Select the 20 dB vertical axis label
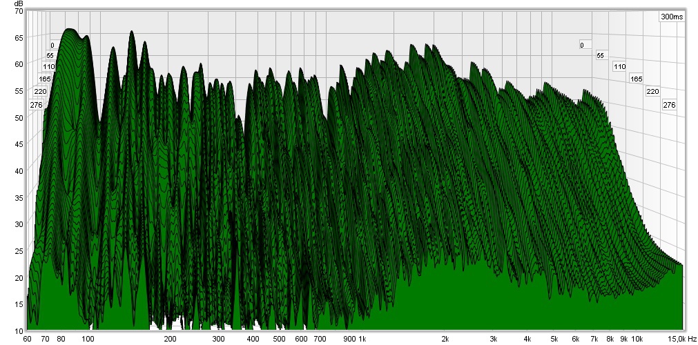 tap(19, 278)
